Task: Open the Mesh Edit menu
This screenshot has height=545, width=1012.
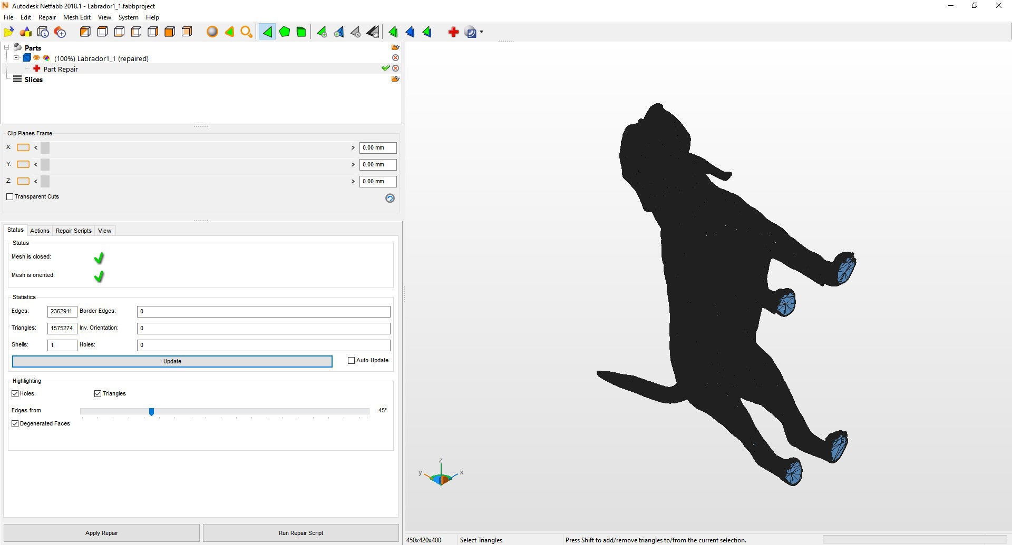Action: (x=77, y=17)
